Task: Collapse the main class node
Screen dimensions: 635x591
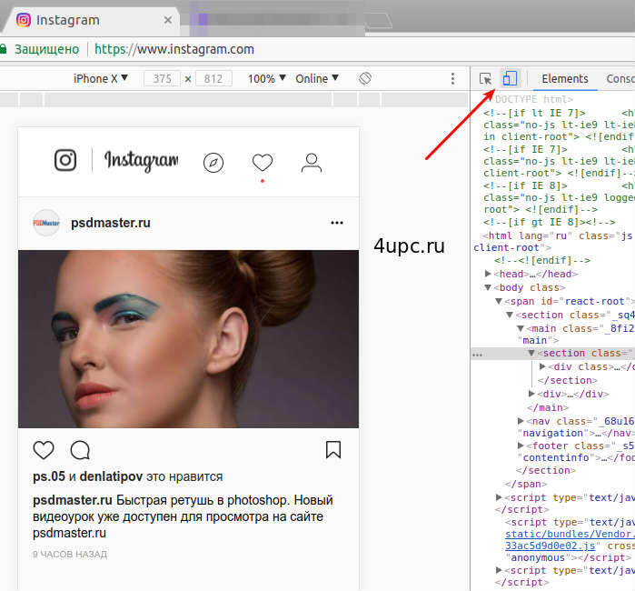Action: 521,328
